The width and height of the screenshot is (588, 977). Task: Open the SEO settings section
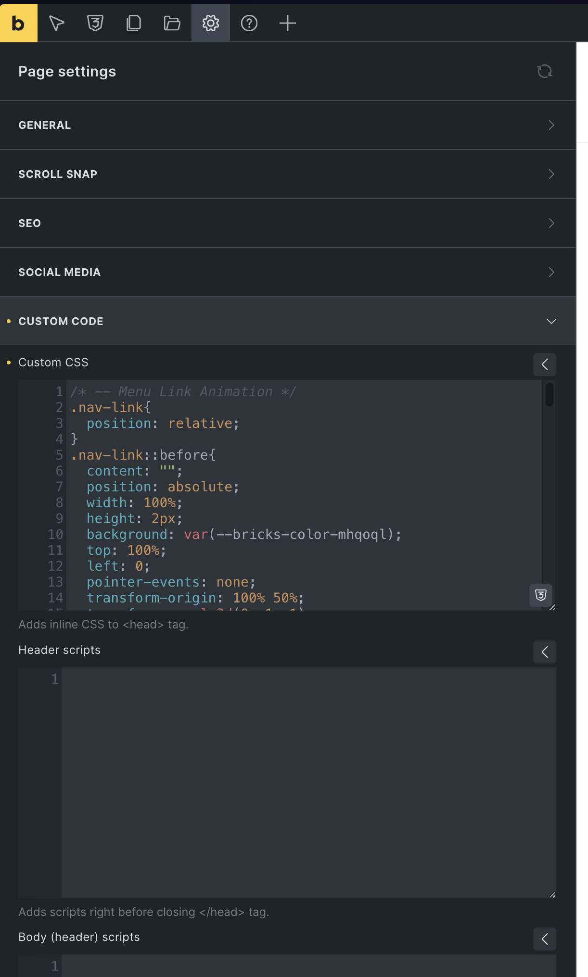pos(288,223)
